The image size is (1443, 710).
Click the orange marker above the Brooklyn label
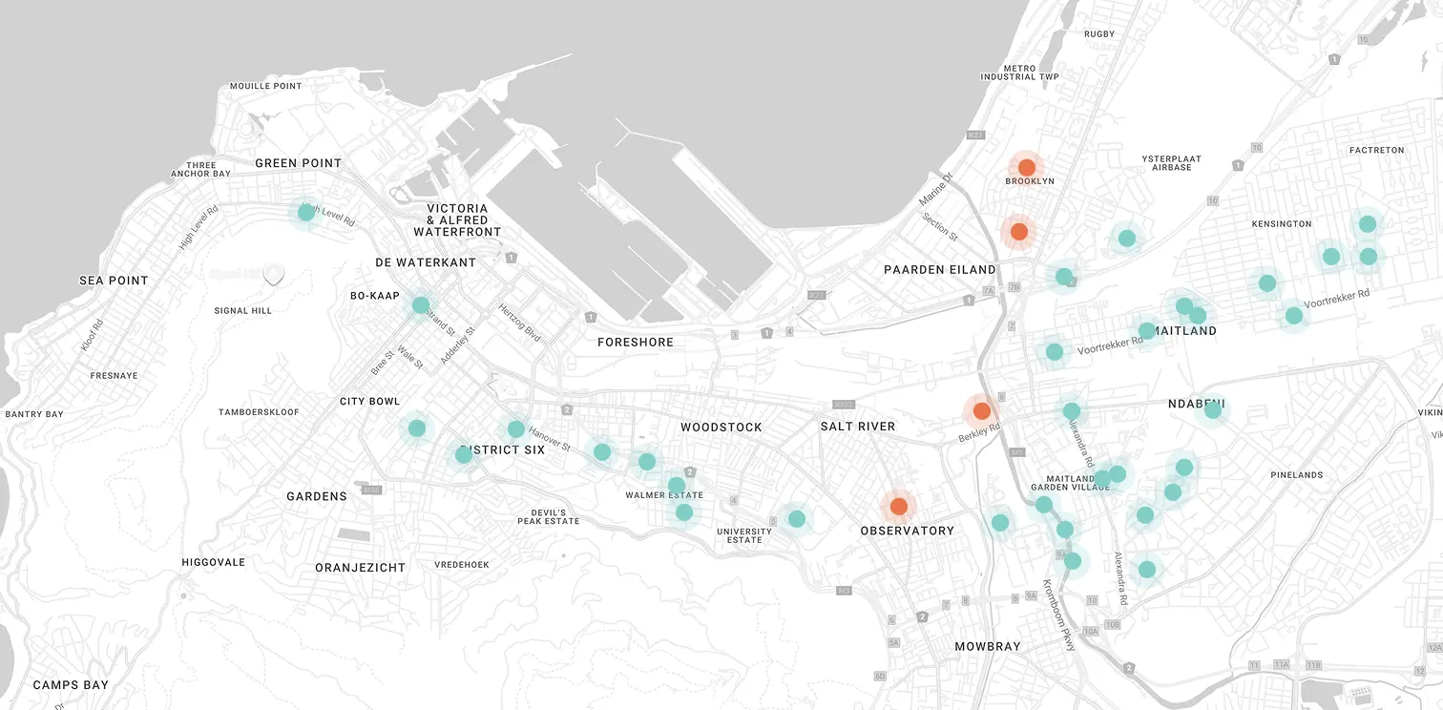(x=1026, y=167)
